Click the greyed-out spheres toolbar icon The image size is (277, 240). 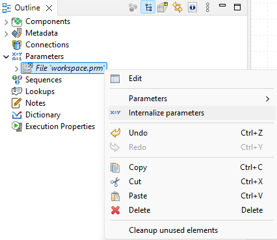(x=133, y=8)
